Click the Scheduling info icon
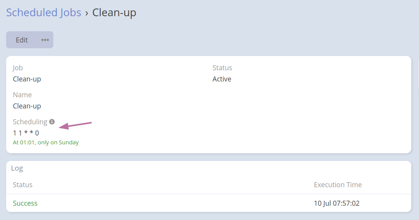Viewport: 419px width, 220px height. (52, 122)
